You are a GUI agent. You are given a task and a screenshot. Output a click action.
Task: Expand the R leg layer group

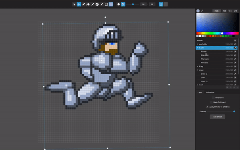(198, 67)
